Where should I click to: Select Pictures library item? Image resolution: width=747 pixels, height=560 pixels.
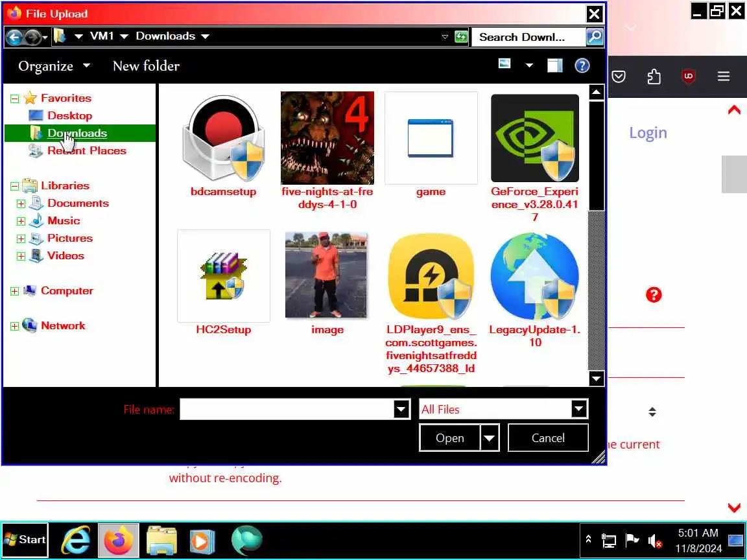coord(70,238)
